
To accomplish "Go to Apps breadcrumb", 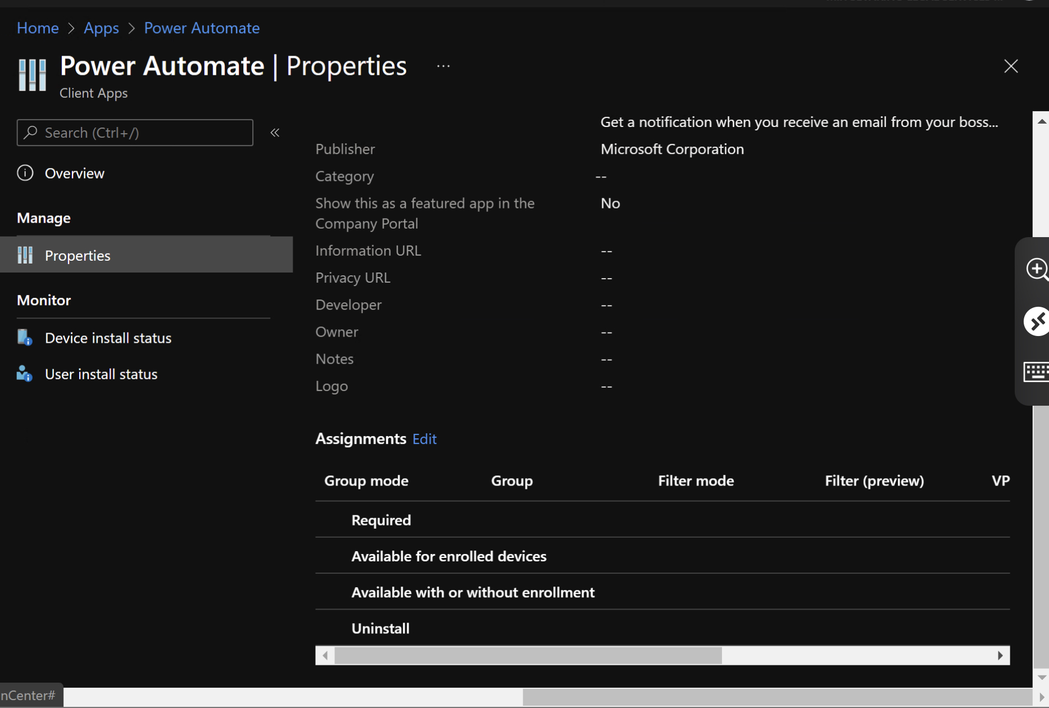I will tap(101, 28).
